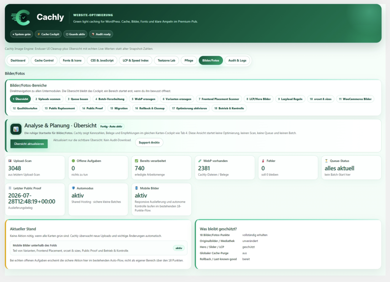This screenshot has width=390, height=282.
Task: Click the Queue-Status hourglass icon
Action: pyautogui.click(x=326, y=161)
